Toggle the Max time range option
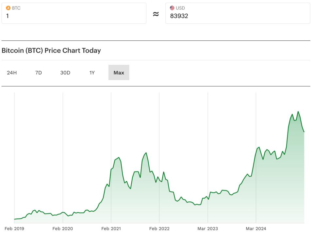 (119, 72)
